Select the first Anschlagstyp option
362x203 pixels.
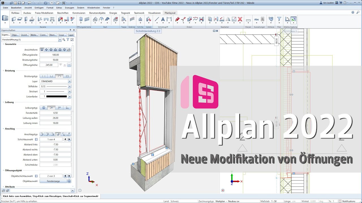pyautogui.click(x=42, y=134)
